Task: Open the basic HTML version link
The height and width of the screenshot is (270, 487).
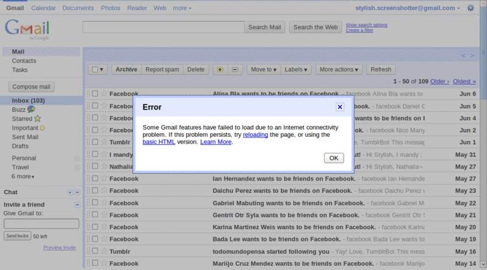Action: [x=159, y=142]
